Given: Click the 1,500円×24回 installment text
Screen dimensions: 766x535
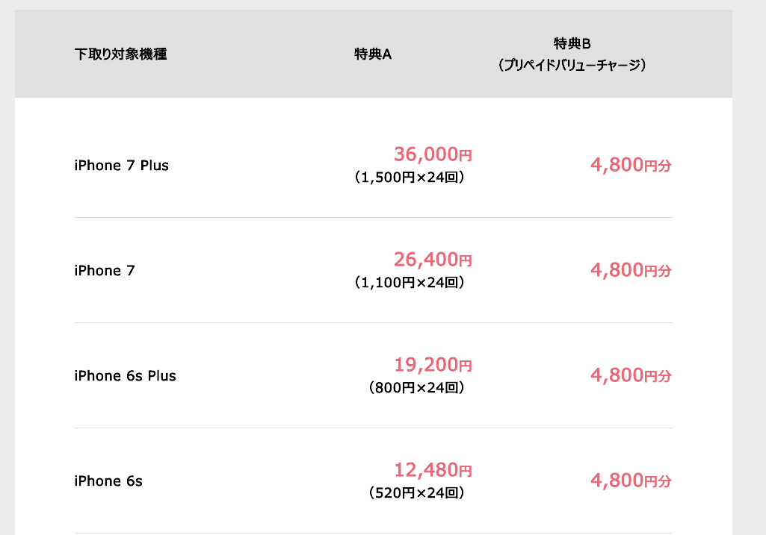Looking at the screenshot, I should (x=410, y=177).
